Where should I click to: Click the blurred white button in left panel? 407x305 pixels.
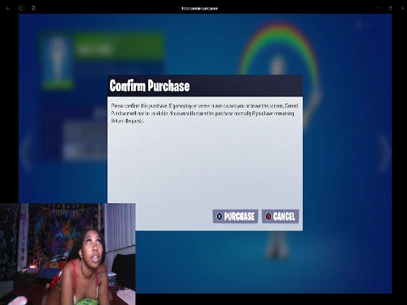(86, 151)
